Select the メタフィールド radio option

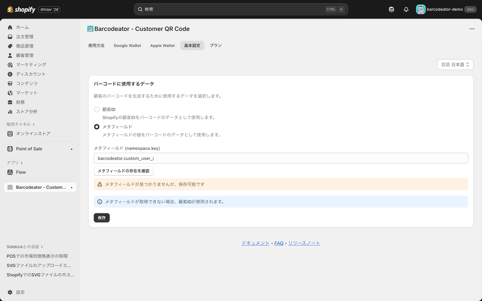tap(97, 127)
